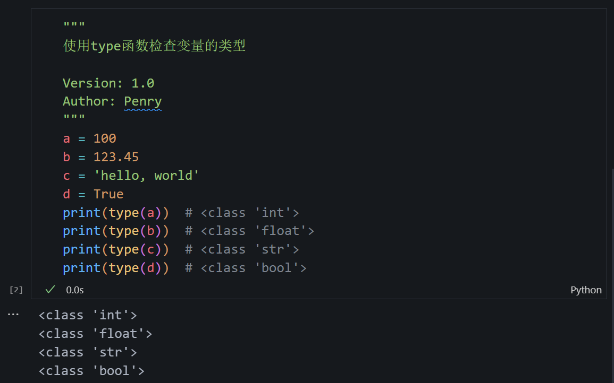
Task: Click the comment # <class 'bool'> in code
Action: point(246,268)
